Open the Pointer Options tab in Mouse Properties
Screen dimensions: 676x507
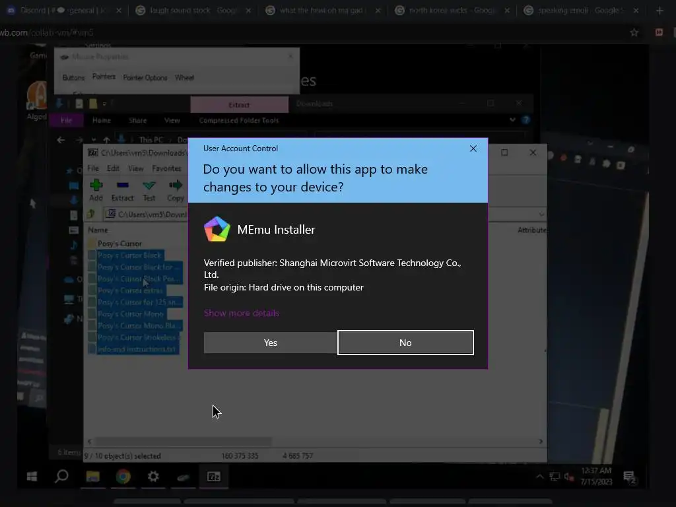[145, 78]
